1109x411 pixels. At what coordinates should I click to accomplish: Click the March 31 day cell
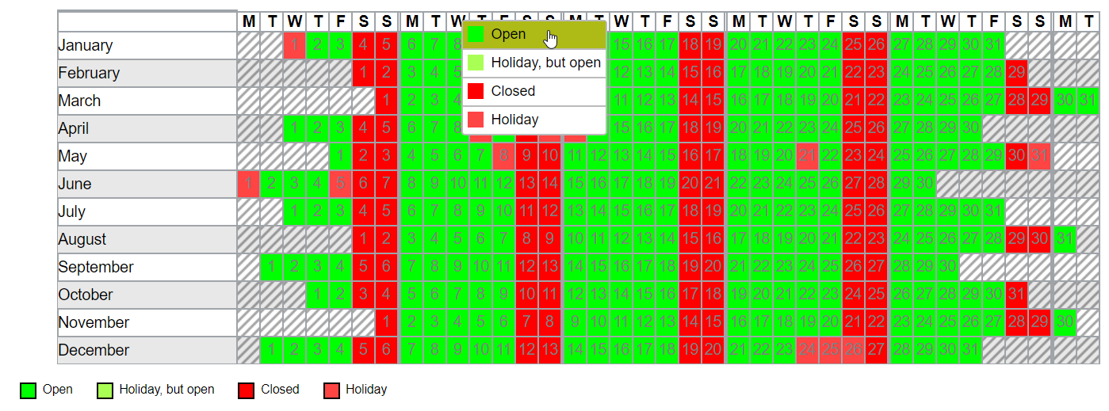(1087, 101)
